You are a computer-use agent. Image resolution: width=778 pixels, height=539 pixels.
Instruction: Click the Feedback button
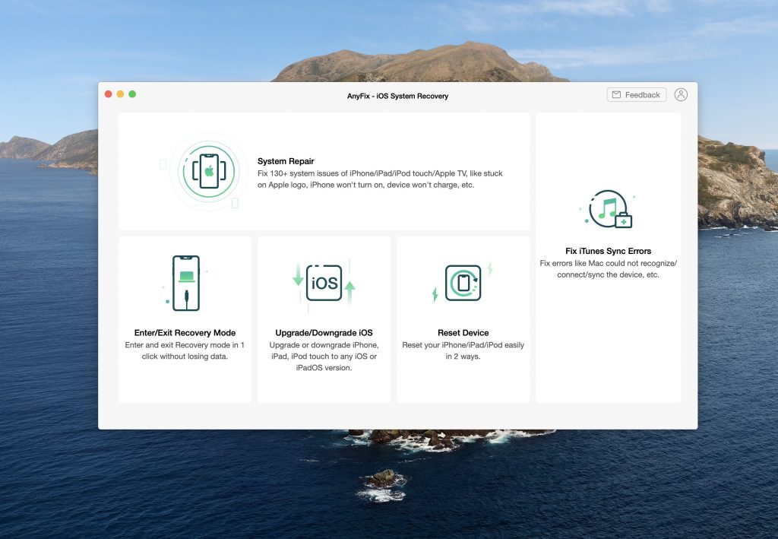click(x=637, y=95)
